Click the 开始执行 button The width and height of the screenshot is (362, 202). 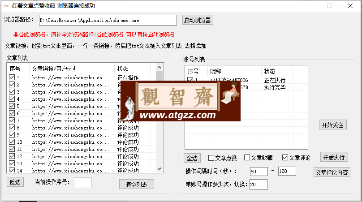pyautogui.click(x=334, y=157)
